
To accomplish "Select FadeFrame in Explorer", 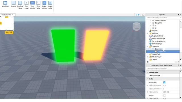I will (162, 52).
